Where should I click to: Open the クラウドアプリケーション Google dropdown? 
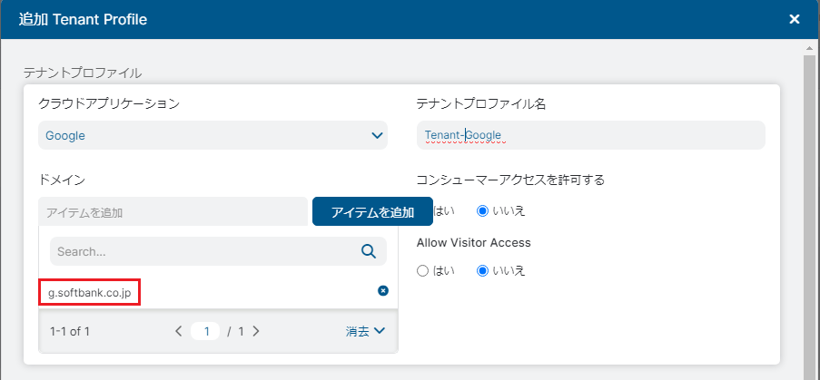point(212,135)
